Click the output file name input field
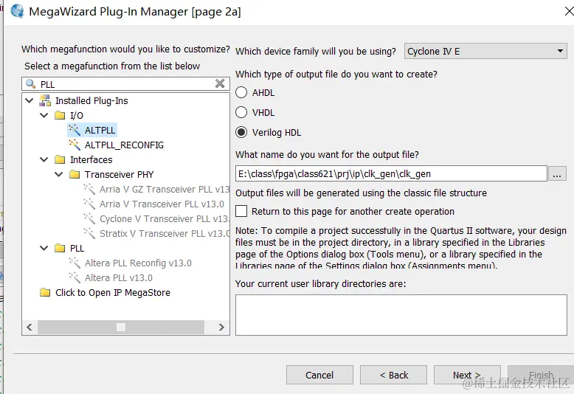This screenshot has width=574, height=394. 391,173
